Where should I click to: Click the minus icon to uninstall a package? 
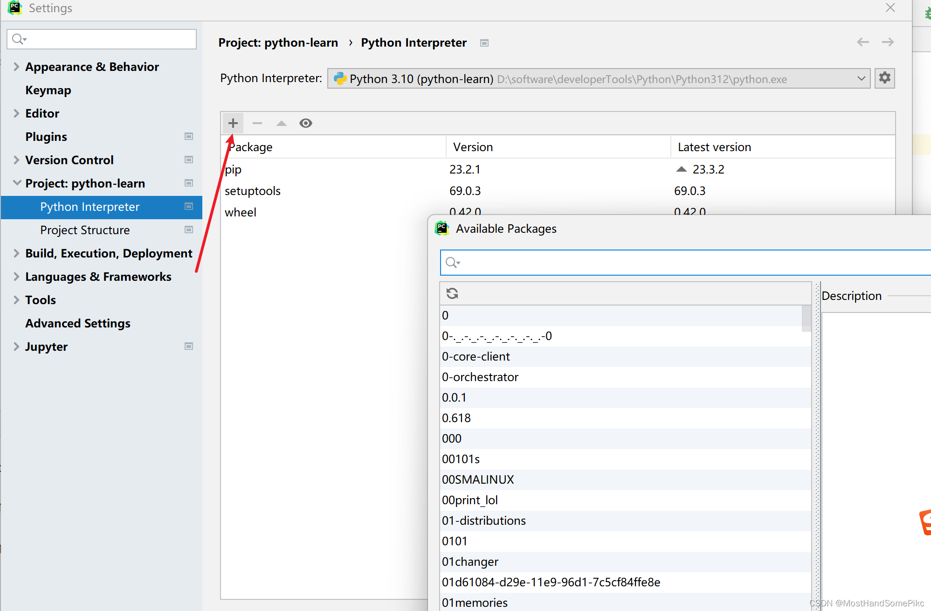[x=257, y=123]
